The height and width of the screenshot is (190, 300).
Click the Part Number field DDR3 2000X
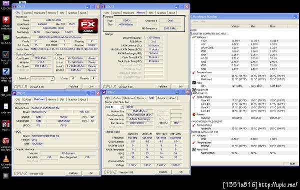coord(140,123)
